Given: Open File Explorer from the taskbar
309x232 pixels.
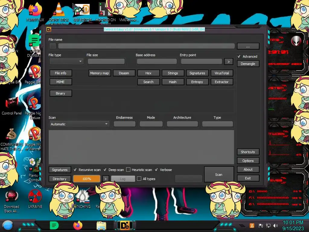Looking at the screenshot, I should (101, 226).
